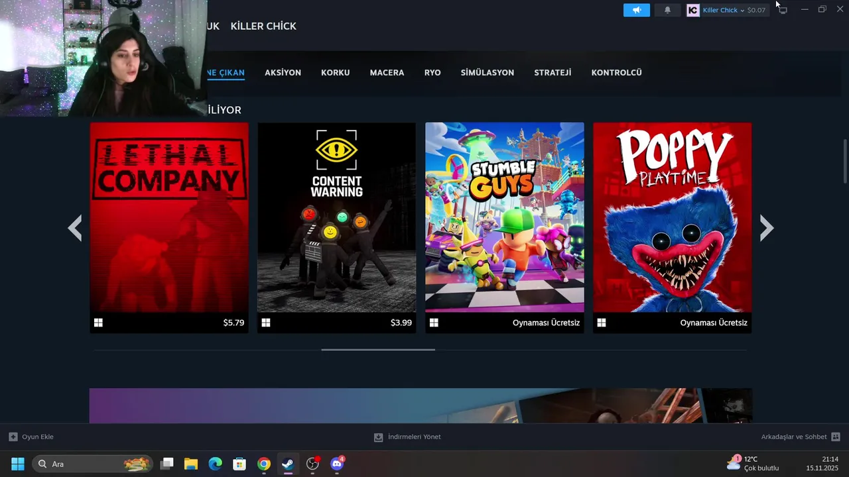
Task: Open İndirmeleri Yönet downloads link
Action: 414,437
